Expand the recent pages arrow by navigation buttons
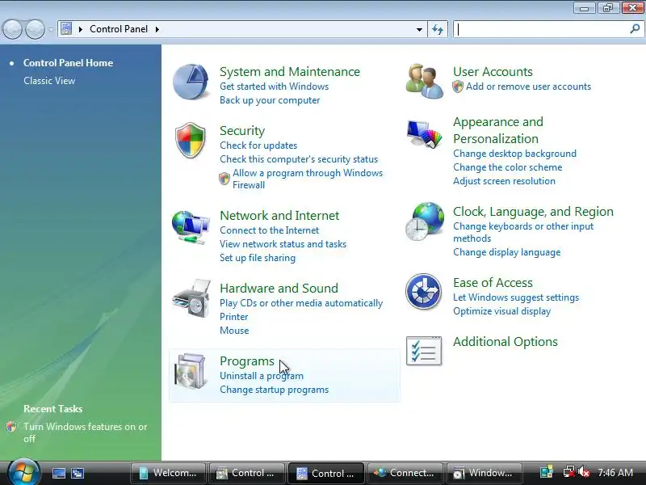The width and height of the screenshot is (646, 485). click(x=51, y=29)
